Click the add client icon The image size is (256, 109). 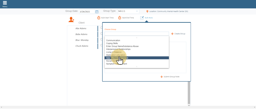[71, 19]
